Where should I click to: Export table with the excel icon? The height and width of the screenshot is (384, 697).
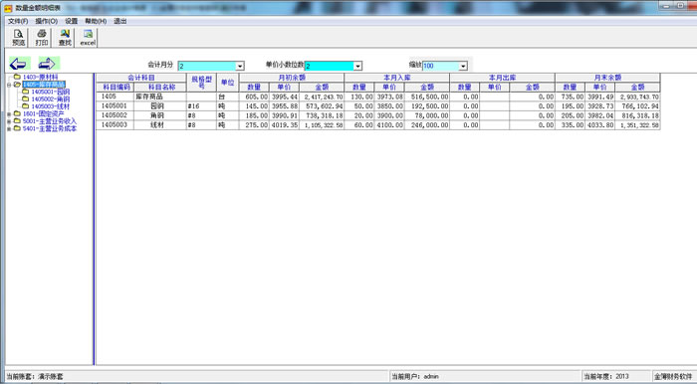(88, 38)
